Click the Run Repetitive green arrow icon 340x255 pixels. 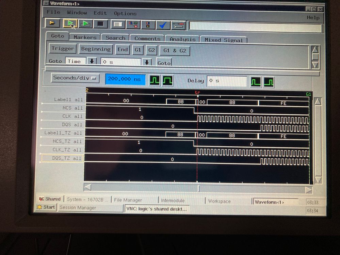click(x=85, y=23)
